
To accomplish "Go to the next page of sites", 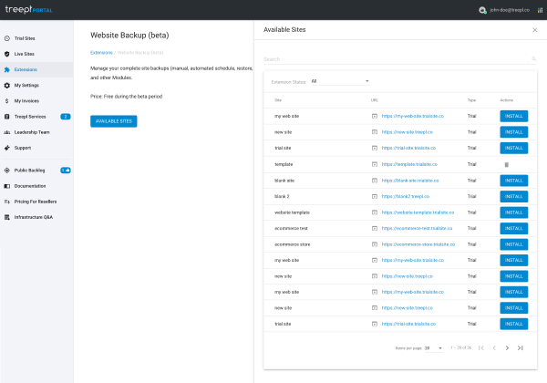I will click(507, 347).
